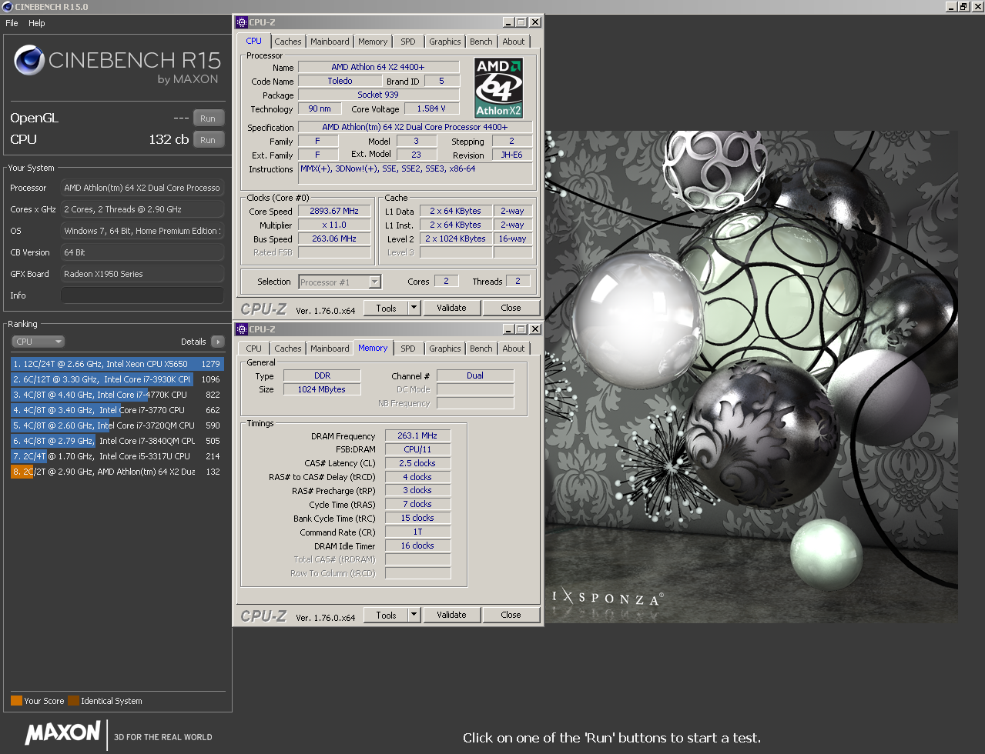Switch to Mainboard tab in lower CPU-Z window

click(x=330, y=349)
